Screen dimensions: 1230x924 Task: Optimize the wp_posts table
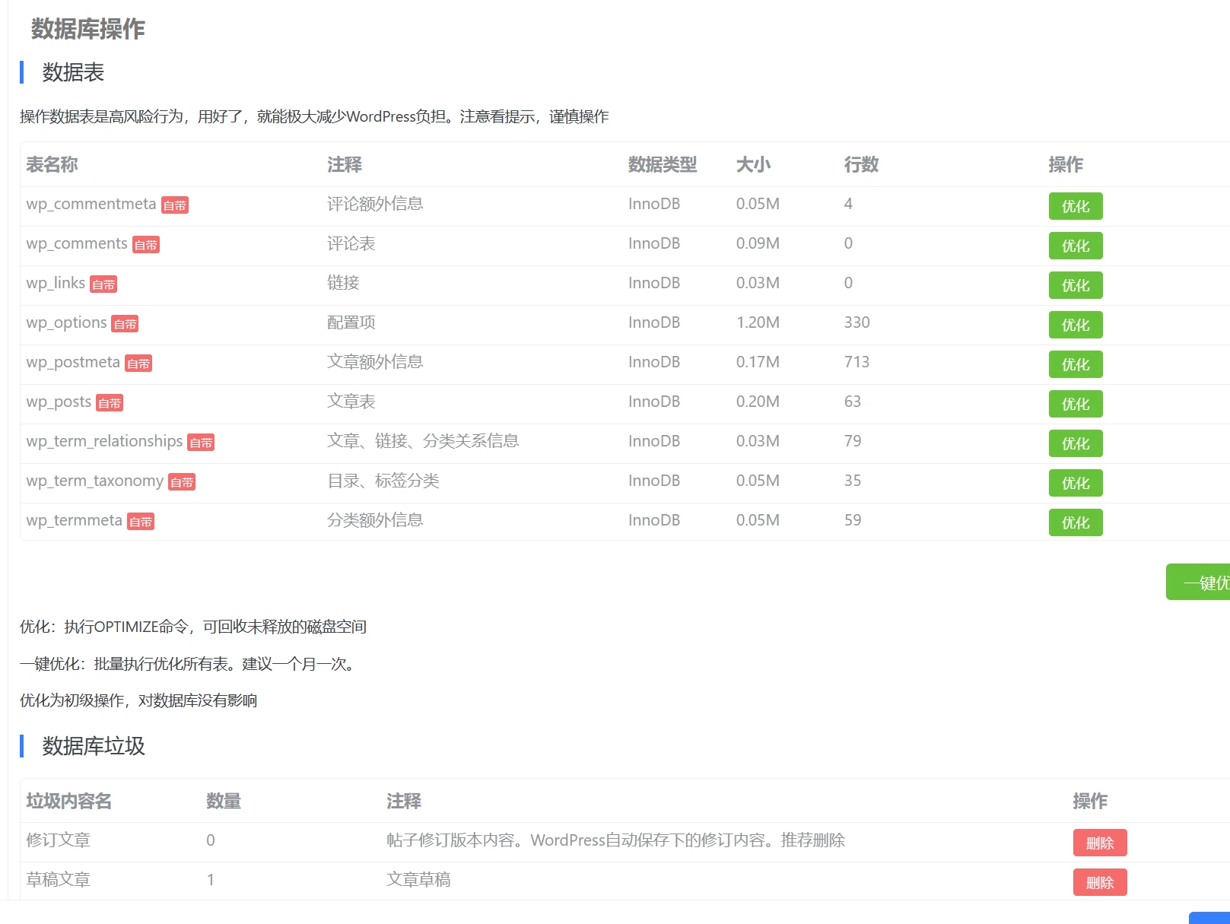tap(1075, 404)
